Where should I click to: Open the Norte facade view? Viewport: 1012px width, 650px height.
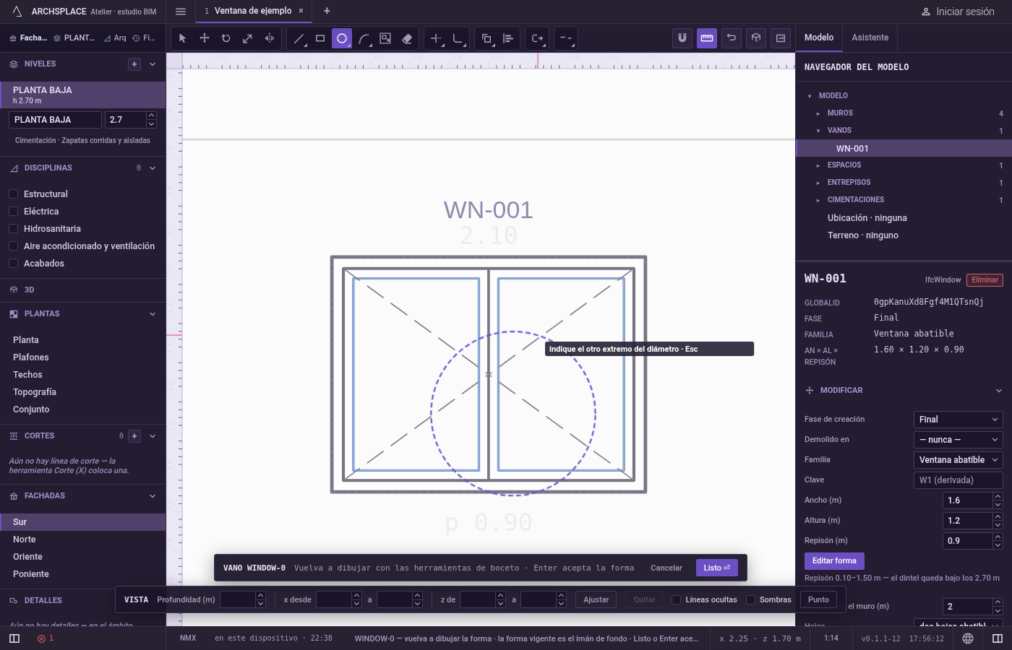(25, 539)
